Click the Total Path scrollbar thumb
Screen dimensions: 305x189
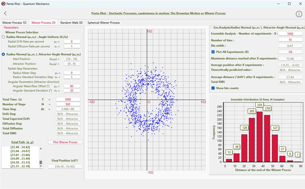(41, 162)
